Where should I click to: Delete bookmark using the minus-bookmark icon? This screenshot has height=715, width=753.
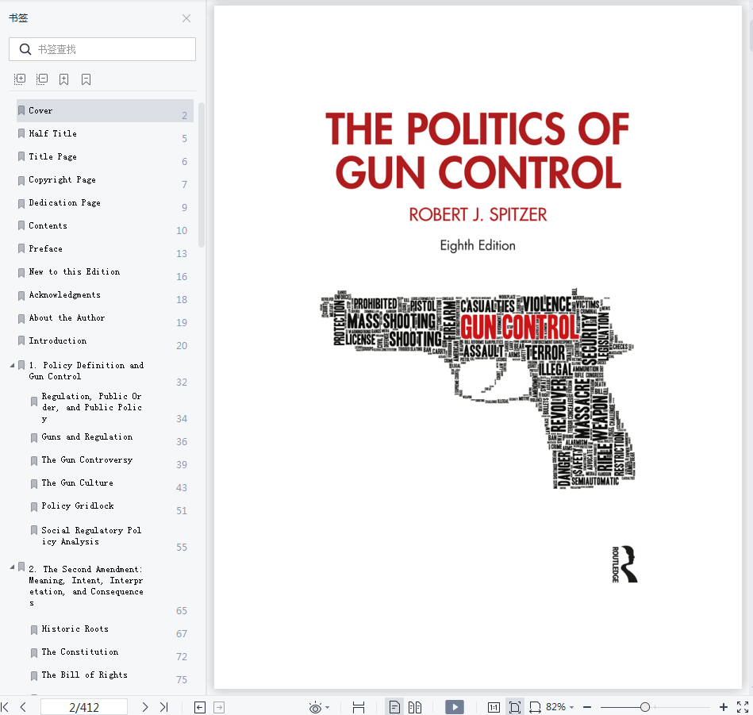click(x=86, y=79)
